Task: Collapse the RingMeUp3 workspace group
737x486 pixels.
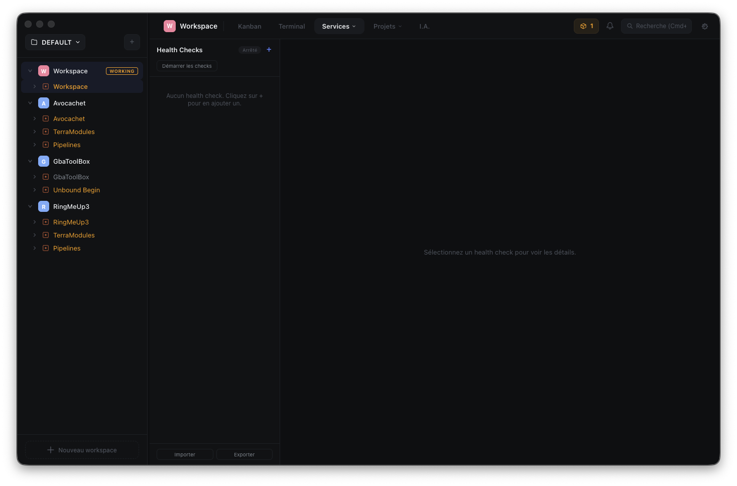Action: (x=30, y=207)
